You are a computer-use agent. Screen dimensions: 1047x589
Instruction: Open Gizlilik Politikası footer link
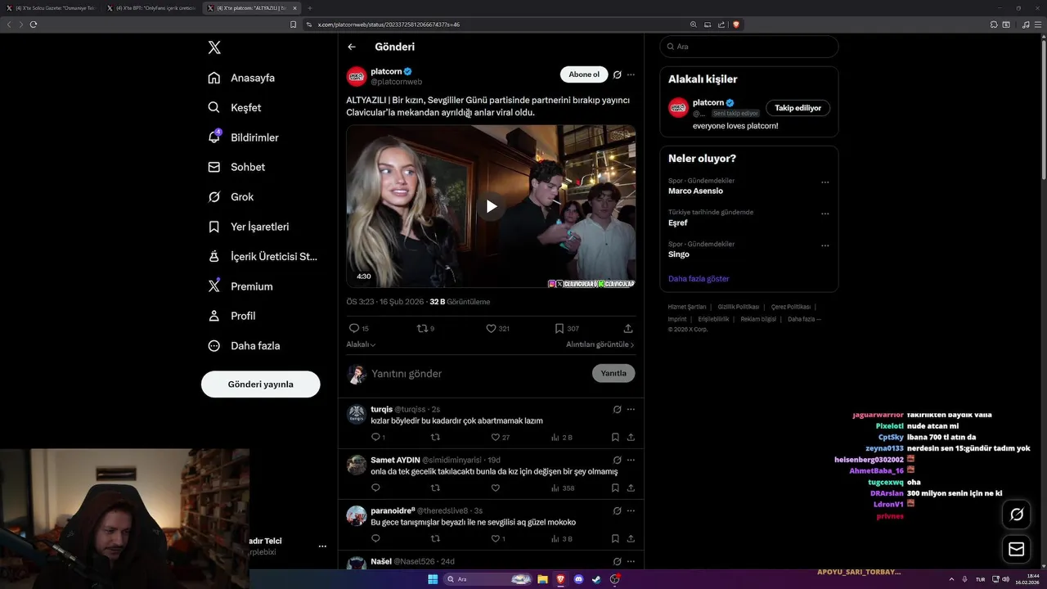(739, 307)
